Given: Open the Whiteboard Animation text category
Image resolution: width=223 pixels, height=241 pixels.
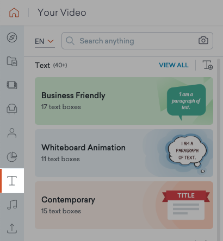Looking at the screenshot, I should pyautogui.click(x=124, y=153).
